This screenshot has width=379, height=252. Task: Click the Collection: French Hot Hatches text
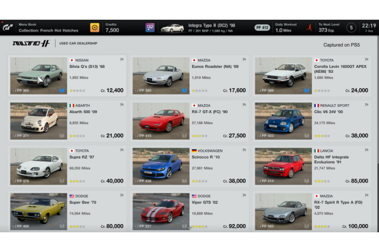[48, 31]
